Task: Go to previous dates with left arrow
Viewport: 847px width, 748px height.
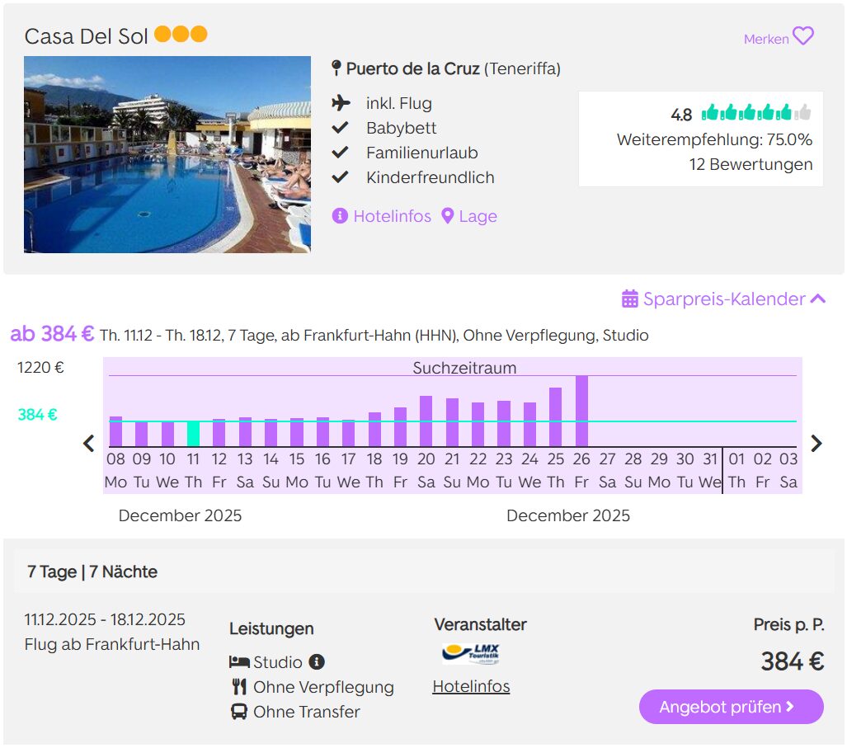Action: pos(89,444)
